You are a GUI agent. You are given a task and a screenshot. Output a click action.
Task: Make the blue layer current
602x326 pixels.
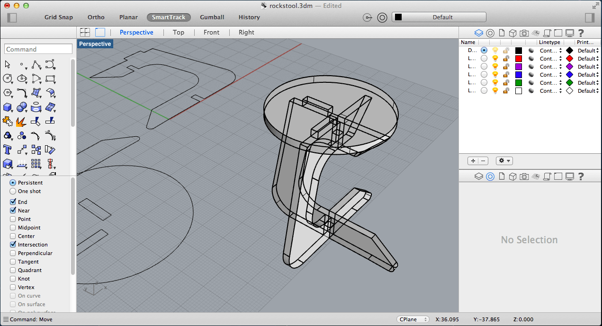pyautogui.click(x=484, y=75)
